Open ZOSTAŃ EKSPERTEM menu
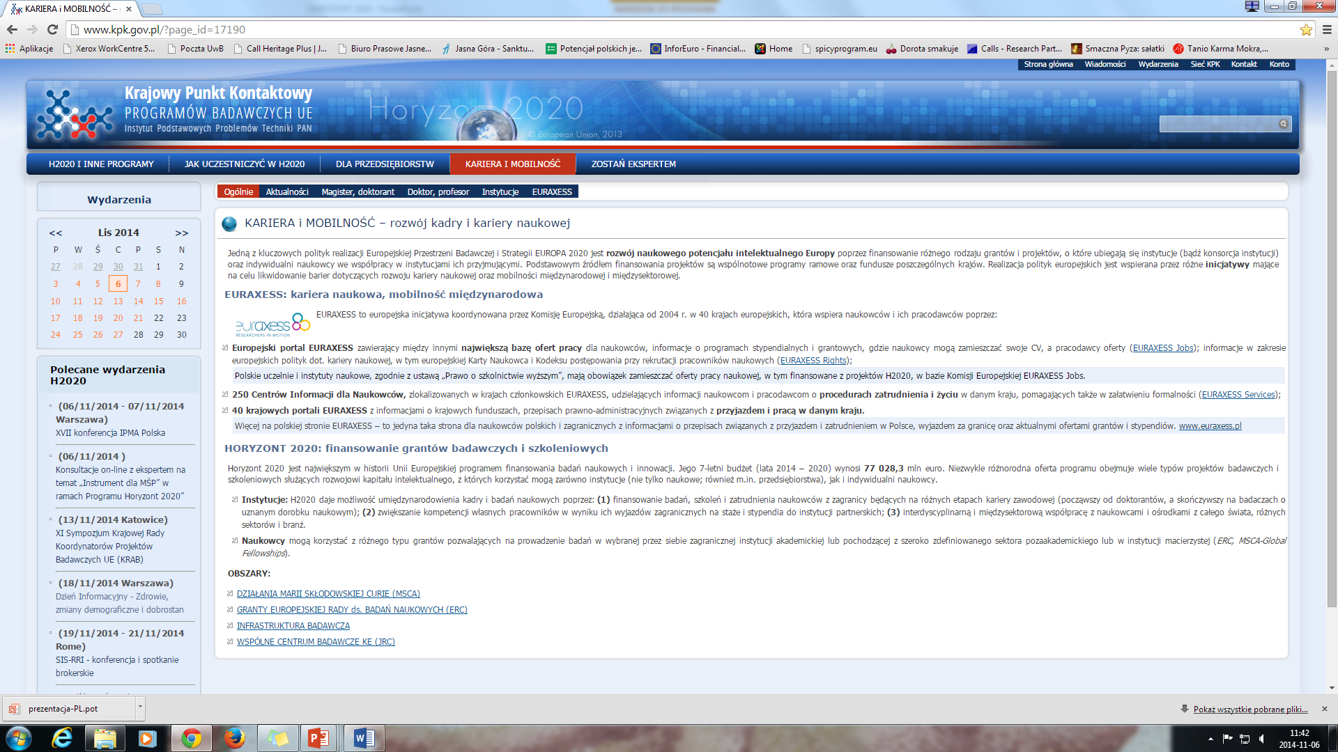Image resolution: width=1338 pixels, height=752 pixels. [633, 164]
